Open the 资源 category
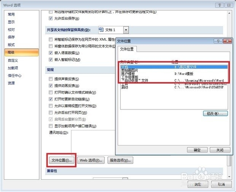236x192 pixels. tap(11, 83)
